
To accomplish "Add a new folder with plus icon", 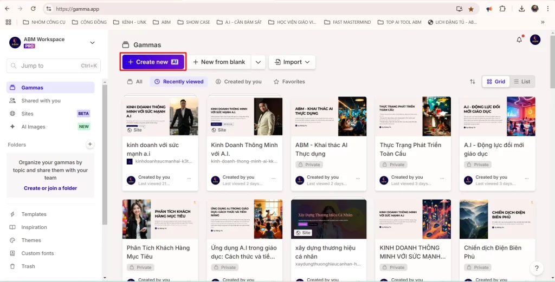I will pyautogui.click(x=90, y=145).
